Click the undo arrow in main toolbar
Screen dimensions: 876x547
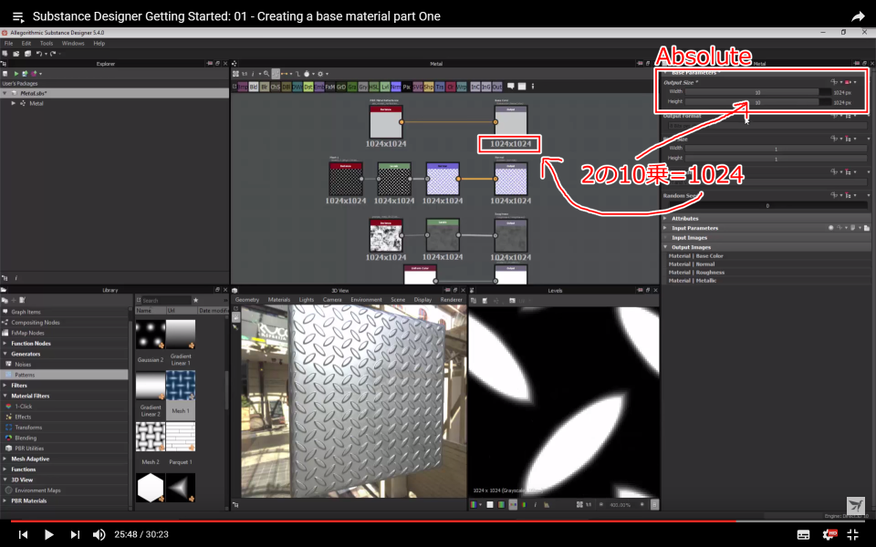[38, 54]
